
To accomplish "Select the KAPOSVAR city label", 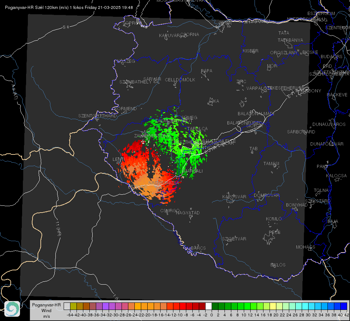I will tap(234, 197).
